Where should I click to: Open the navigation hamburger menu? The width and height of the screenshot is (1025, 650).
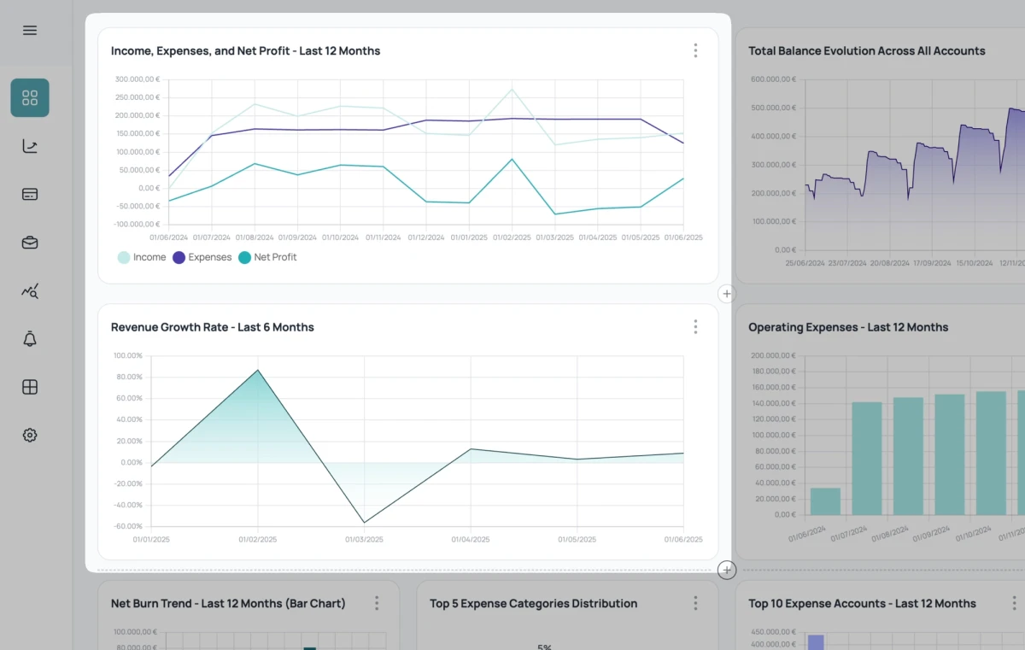click(29, 29)
